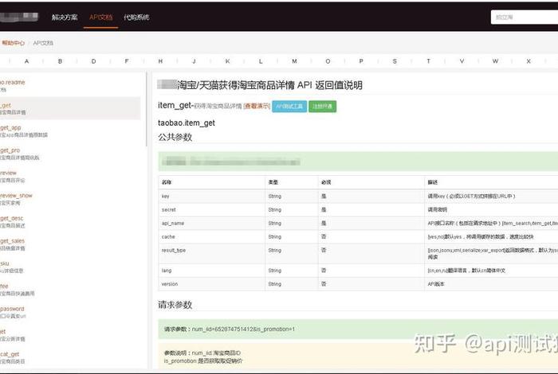
Task: Click the page title 返回值说明 heading
Action: (260, 85)
